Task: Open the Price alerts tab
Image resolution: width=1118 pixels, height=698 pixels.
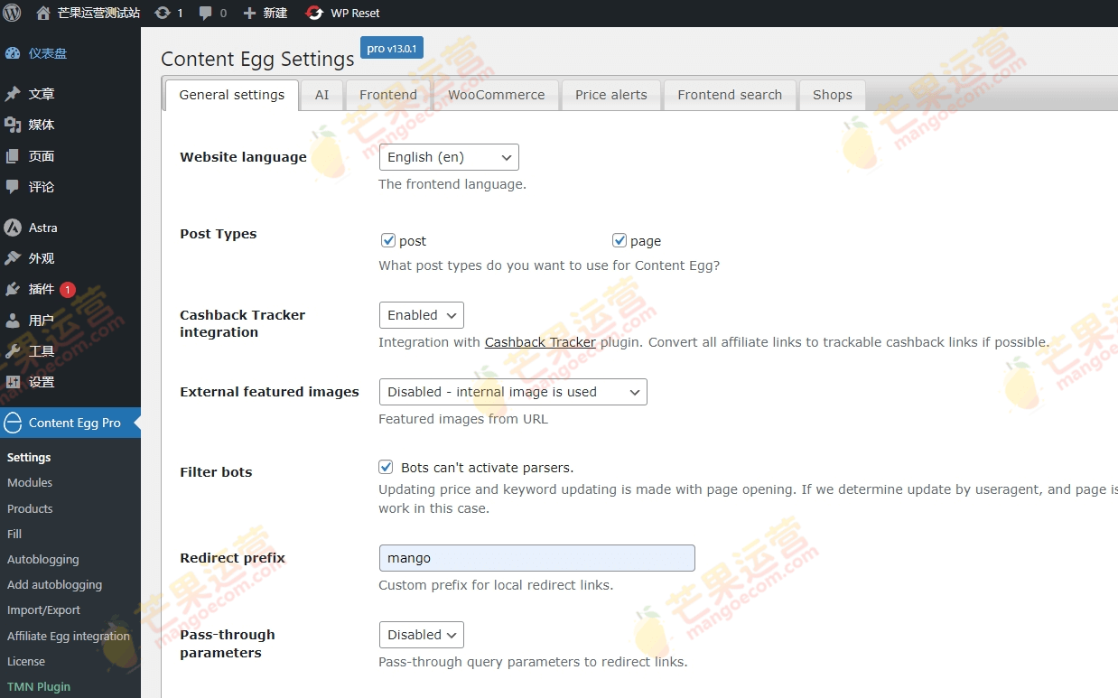Action: pyautogui.click(x=611, y=94)
